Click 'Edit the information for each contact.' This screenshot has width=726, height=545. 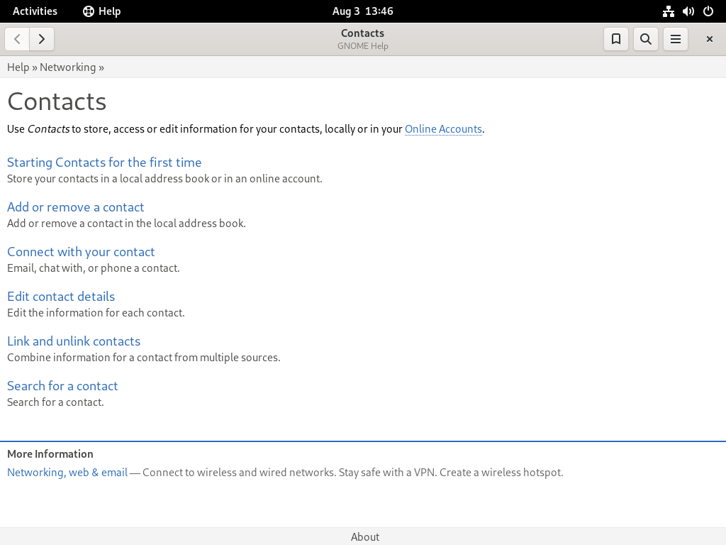pyautogui.click(x=96, y=313)
